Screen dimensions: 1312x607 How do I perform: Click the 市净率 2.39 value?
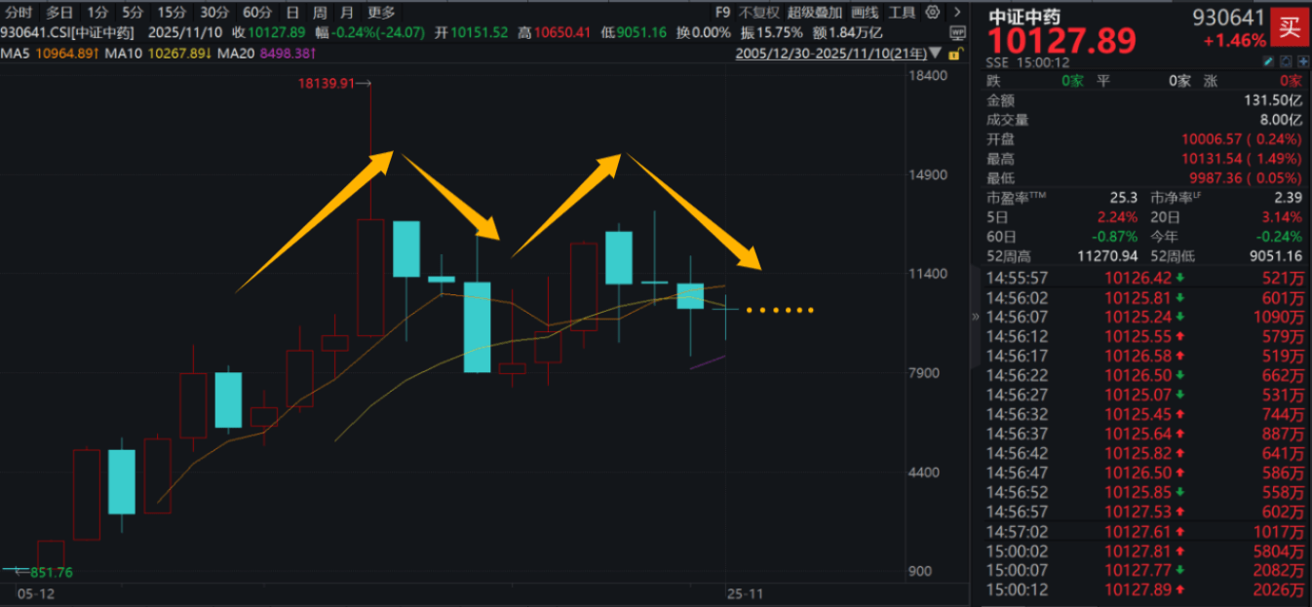point(1289,198)
